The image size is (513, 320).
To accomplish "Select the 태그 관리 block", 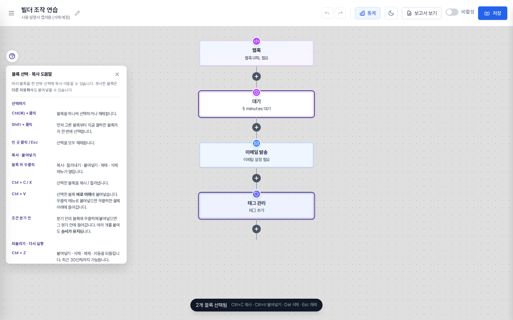I will [x=256, y=206].
